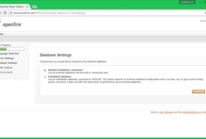The image size is (206, 139).
Task: Select Standard Database Connection radio button
Action: pos(45,70)
